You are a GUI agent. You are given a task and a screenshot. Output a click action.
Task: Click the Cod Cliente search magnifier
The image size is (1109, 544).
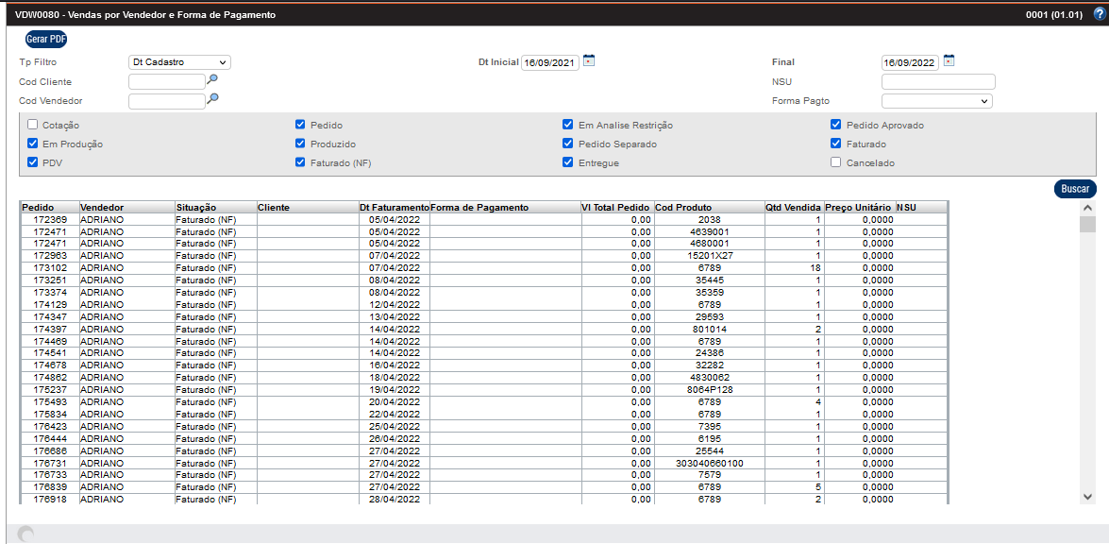click(x=212, y=81)
